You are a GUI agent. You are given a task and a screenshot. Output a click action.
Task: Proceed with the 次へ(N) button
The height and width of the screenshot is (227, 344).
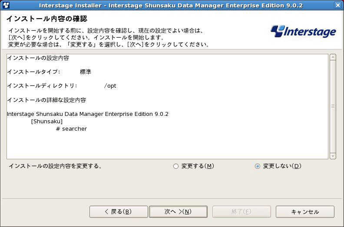178,212
